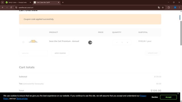Image resolution: width=182 pixels, height=102 pixels.
Task: Dismiss cookie banner with X icon
Action: (178, 93)
